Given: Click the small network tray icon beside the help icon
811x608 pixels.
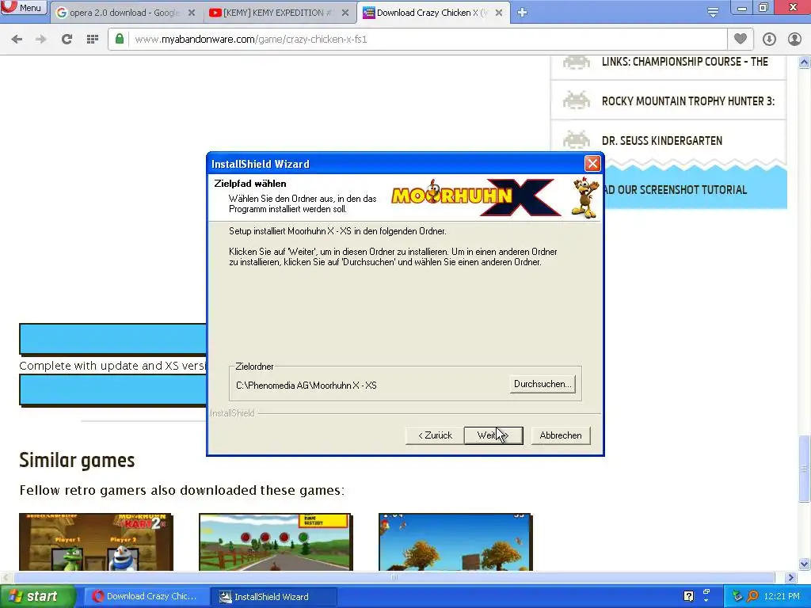Looking at the screenshot, I should click(706, 594).
